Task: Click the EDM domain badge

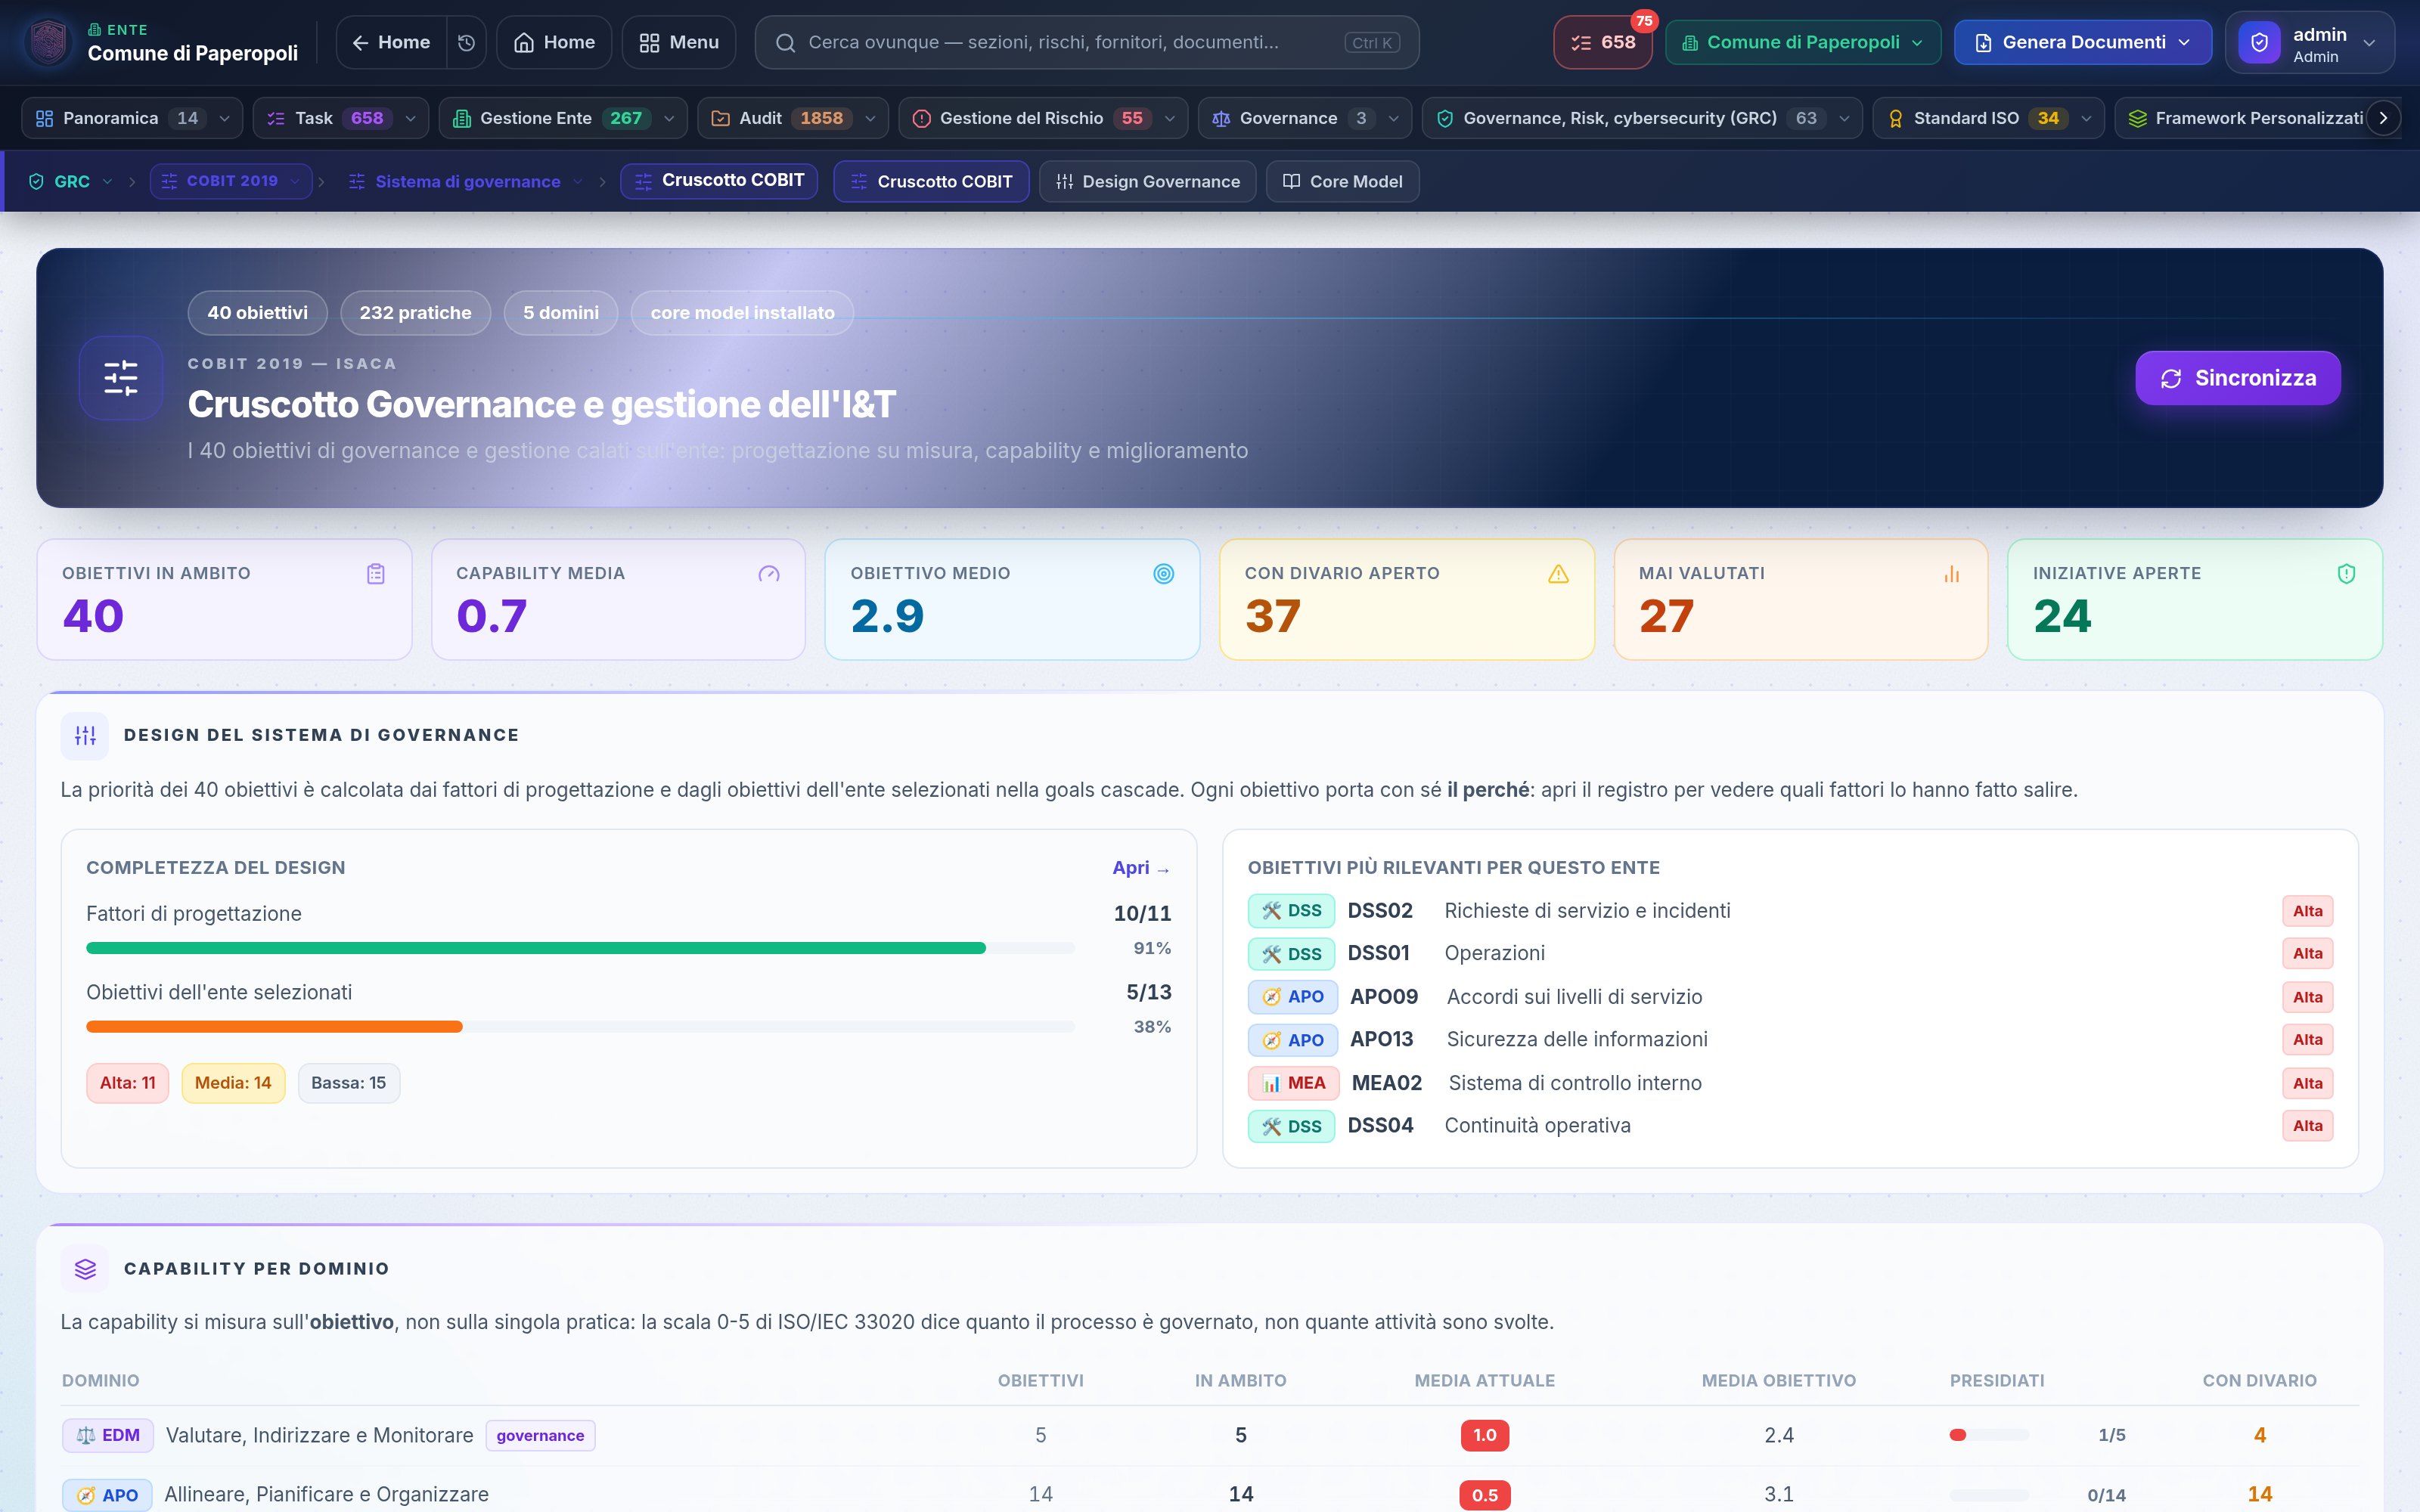Action: pos(108,1435)
